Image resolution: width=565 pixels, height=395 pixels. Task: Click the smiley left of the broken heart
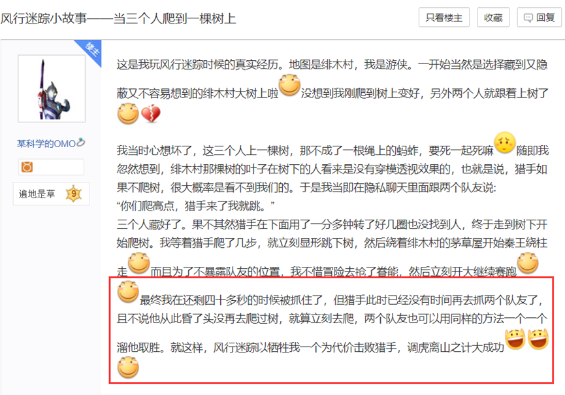pyautogui.click(x=128, y=114)
